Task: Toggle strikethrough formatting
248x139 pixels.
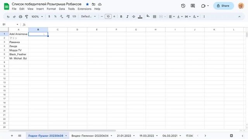Action: (134, 17)
